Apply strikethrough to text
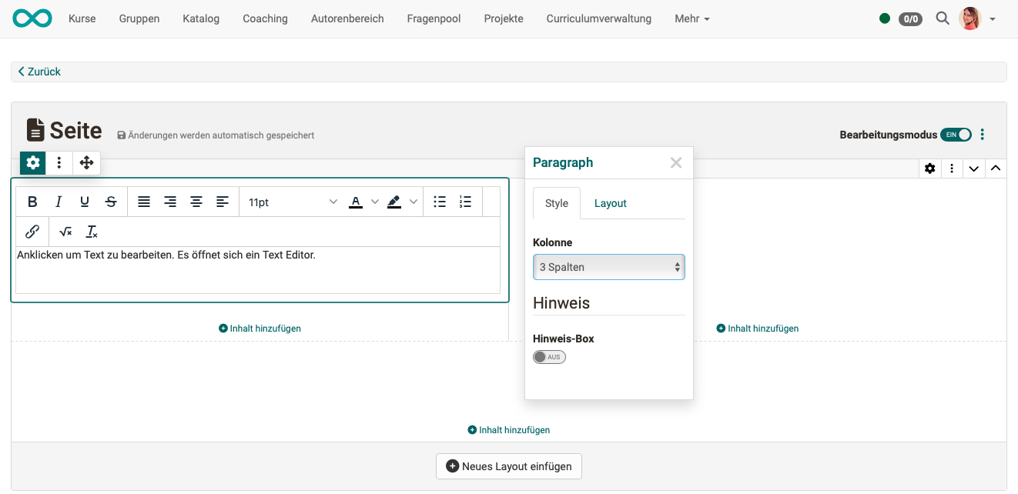 click(x=111, y=202)
